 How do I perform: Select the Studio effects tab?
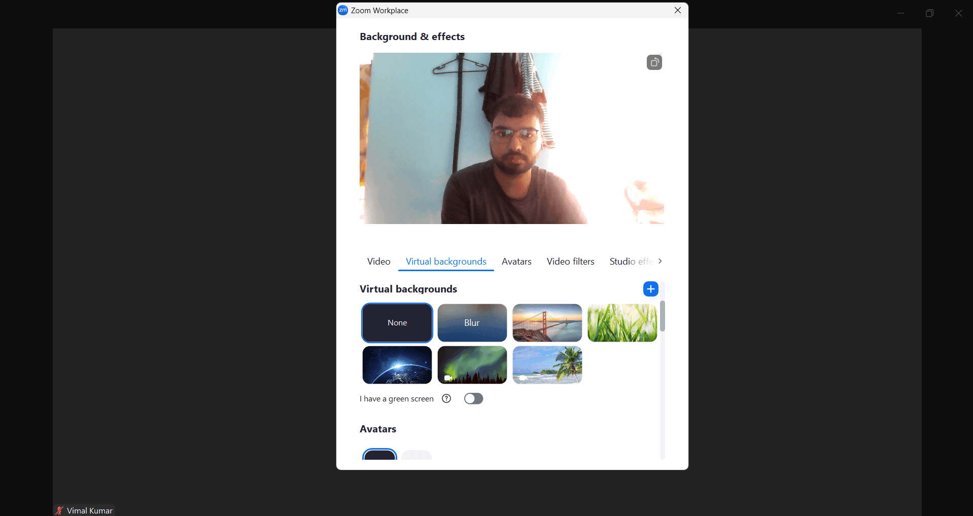[631, 262]
